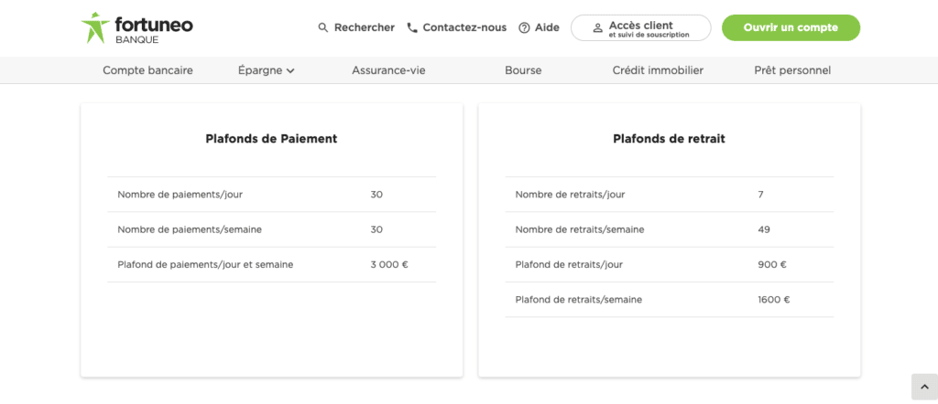Viewport: 938px width, 404px height.
Task: Click the 900 € value
Action: click(771, 264)
